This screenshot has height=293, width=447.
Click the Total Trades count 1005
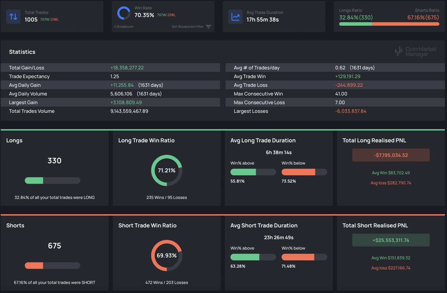click(31, 19)
